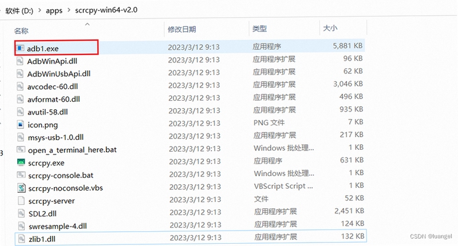Select file name scrcpy-server
The image size is (458, 246).
click(52, 201)
